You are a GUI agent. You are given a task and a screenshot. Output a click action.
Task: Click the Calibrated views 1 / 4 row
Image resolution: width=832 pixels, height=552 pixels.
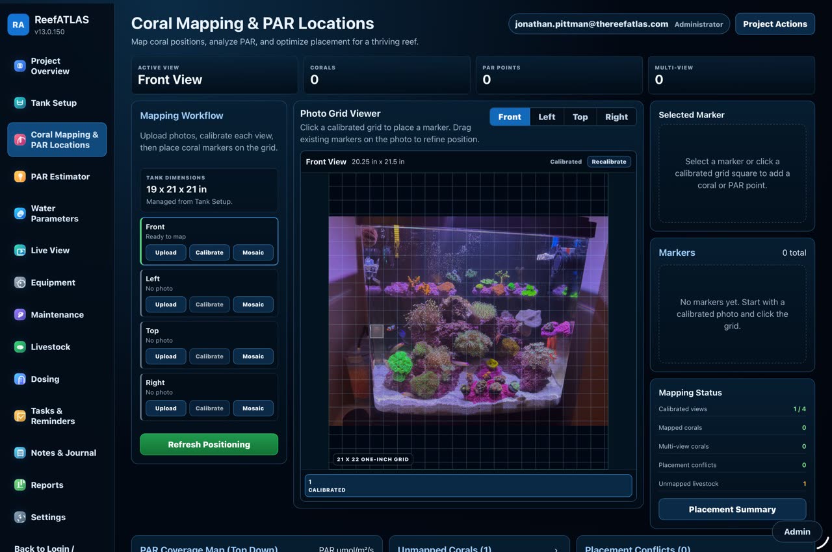click(x=732, y=409)
